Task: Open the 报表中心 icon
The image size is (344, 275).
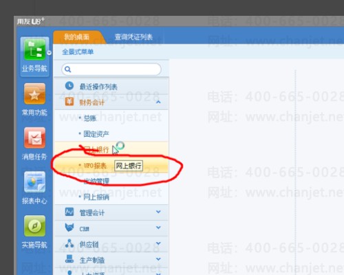Action: (x=34, y=182)
